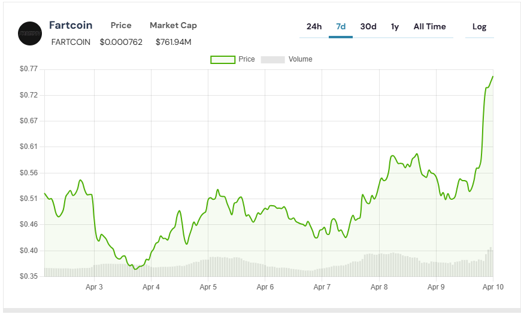521x314 pixels.
Task: Click the Market Cap column header
Action: (x=174, y=25)
